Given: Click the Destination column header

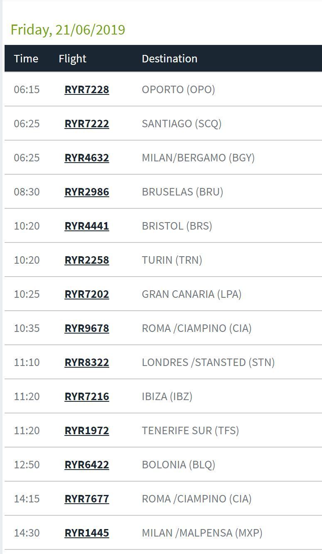Looking at the screenshot, I should point(170,59).
